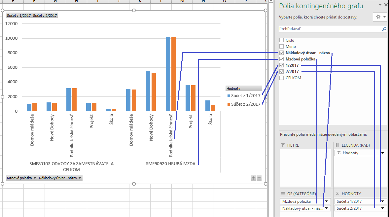Check the Číslo field checkbox
The height and width of the screenshot is (217, 389).
282,40
